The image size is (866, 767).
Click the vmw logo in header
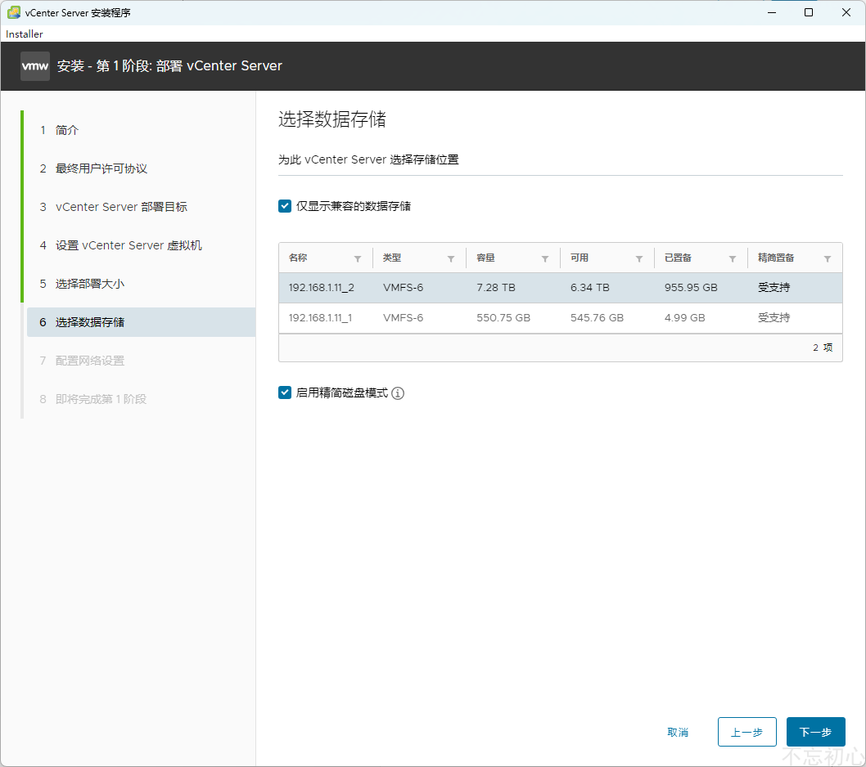click(35, 66)
